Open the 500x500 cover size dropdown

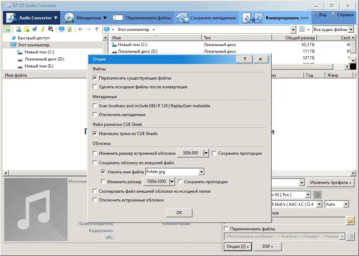[206, 153]
